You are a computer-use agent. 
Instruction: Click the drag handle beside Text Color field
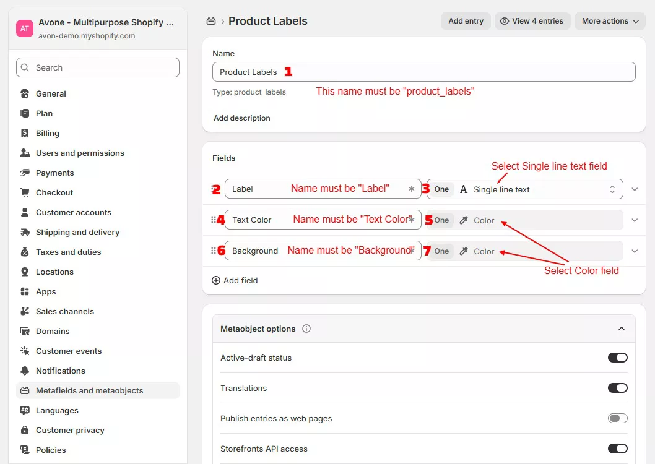pos(214,220)
